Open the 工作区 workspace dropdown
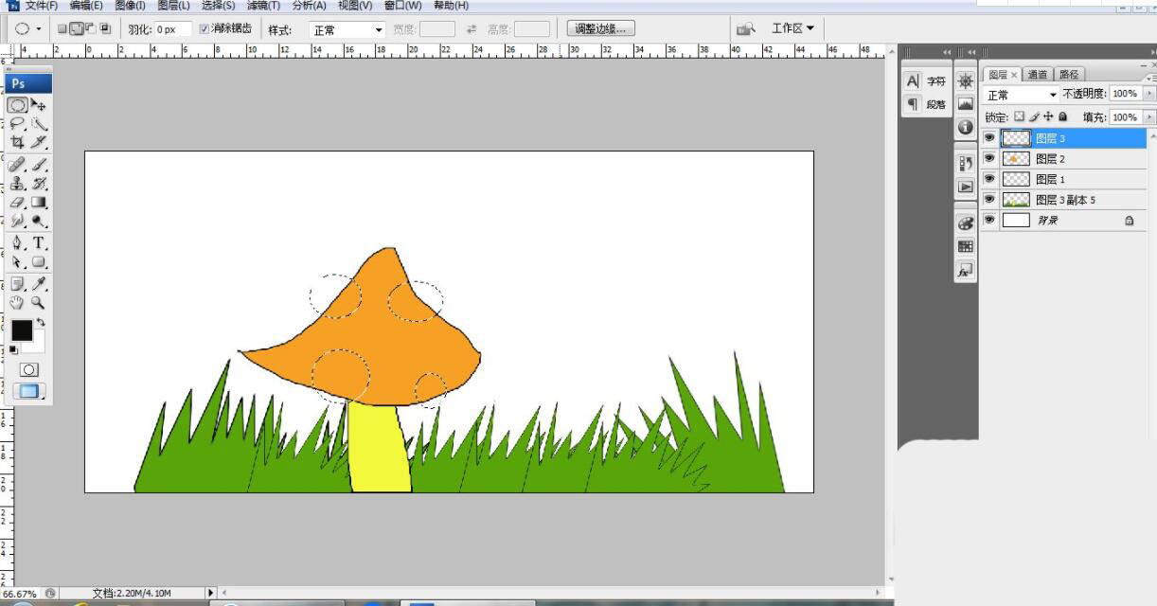The height and width of the screenshot is (606, 1157). [x=792, y=28]
